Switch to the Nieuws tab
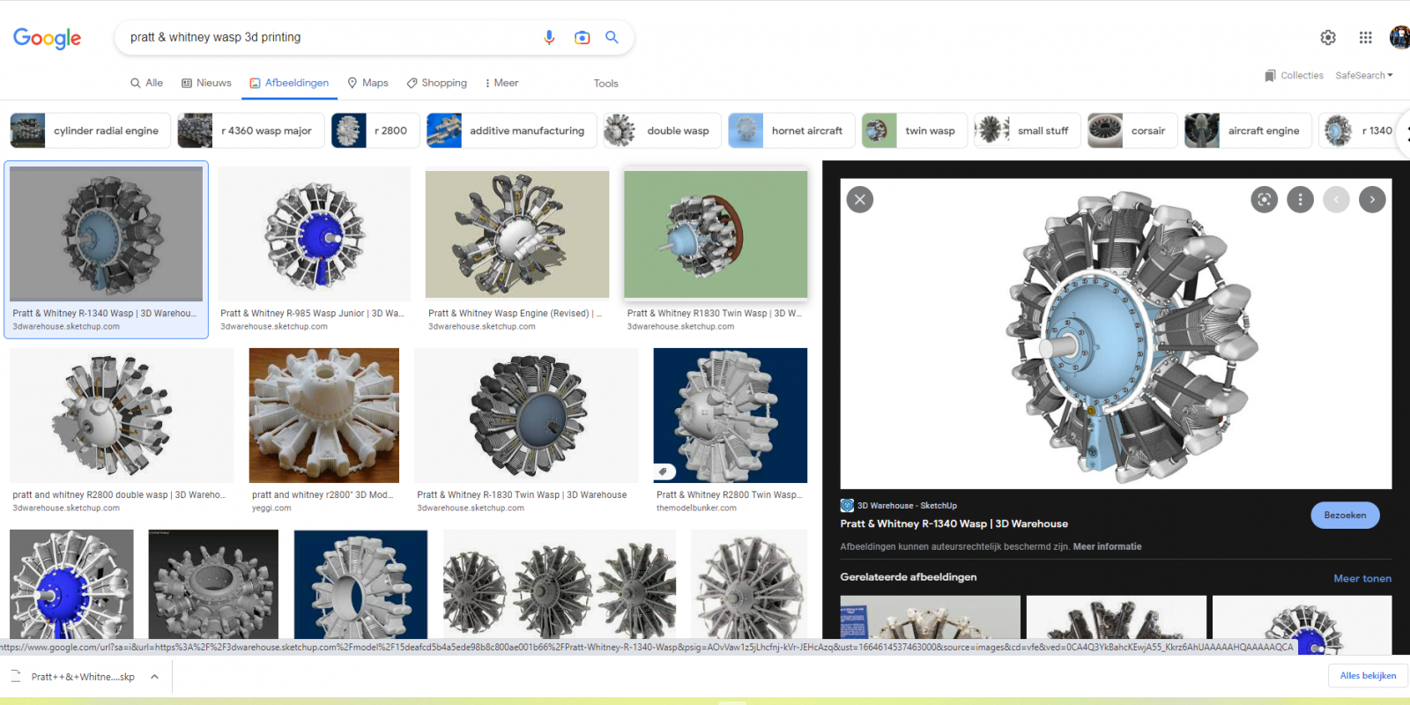This screenshot has height=705, width=1410. [x=206, y=83]
